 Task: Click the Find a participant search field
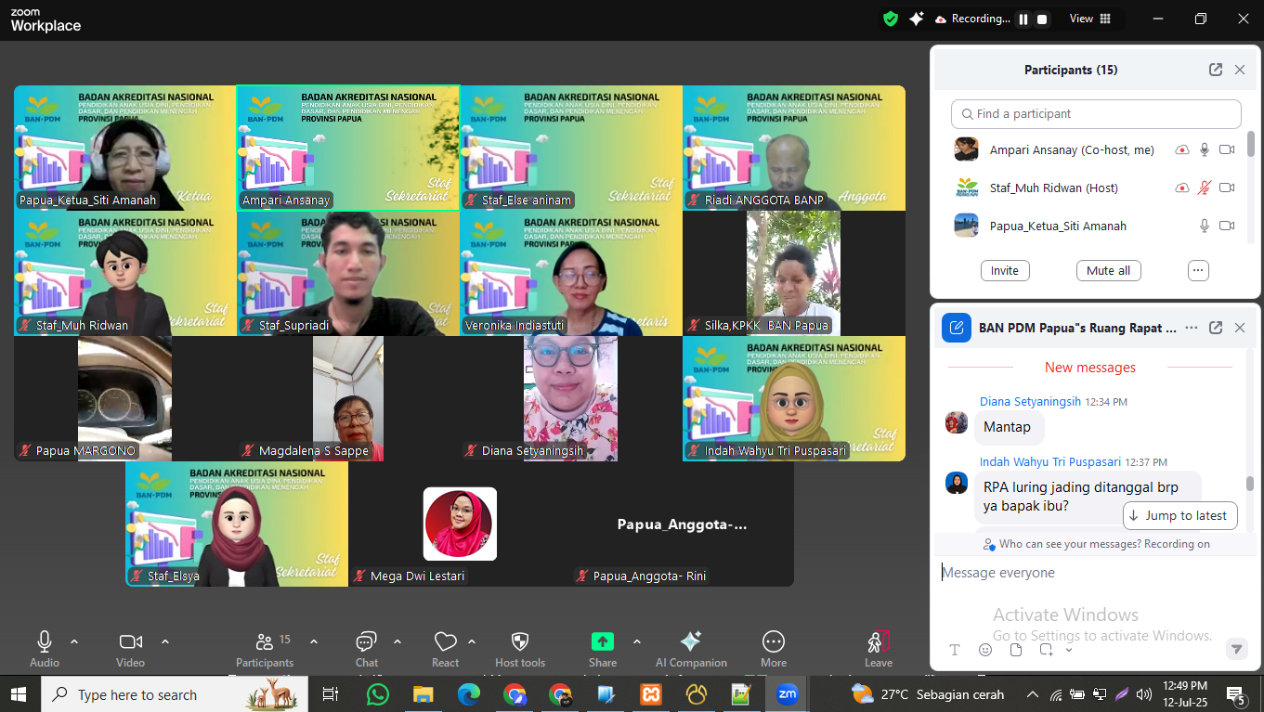coord(1096,113)
